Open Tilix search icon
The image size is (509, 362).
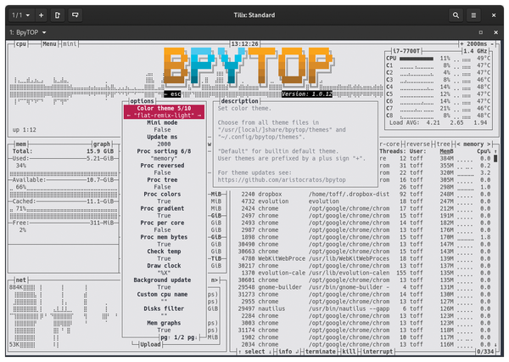(456, 15)
